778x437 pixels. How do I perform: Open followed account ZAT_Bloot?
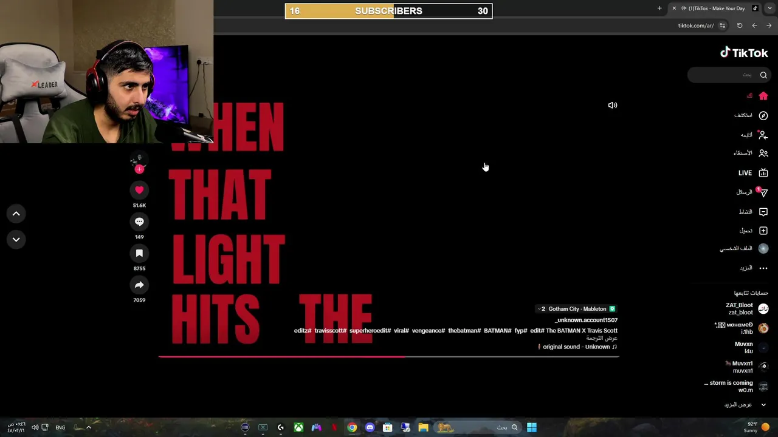pyautogui.click(x=748, y=309)
